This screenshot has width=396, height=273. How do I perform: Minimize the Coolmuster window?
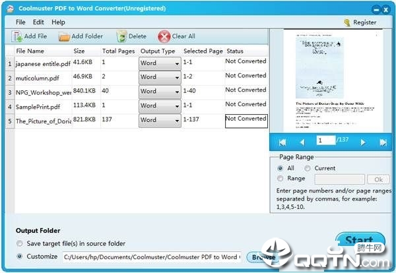(377, 10)
